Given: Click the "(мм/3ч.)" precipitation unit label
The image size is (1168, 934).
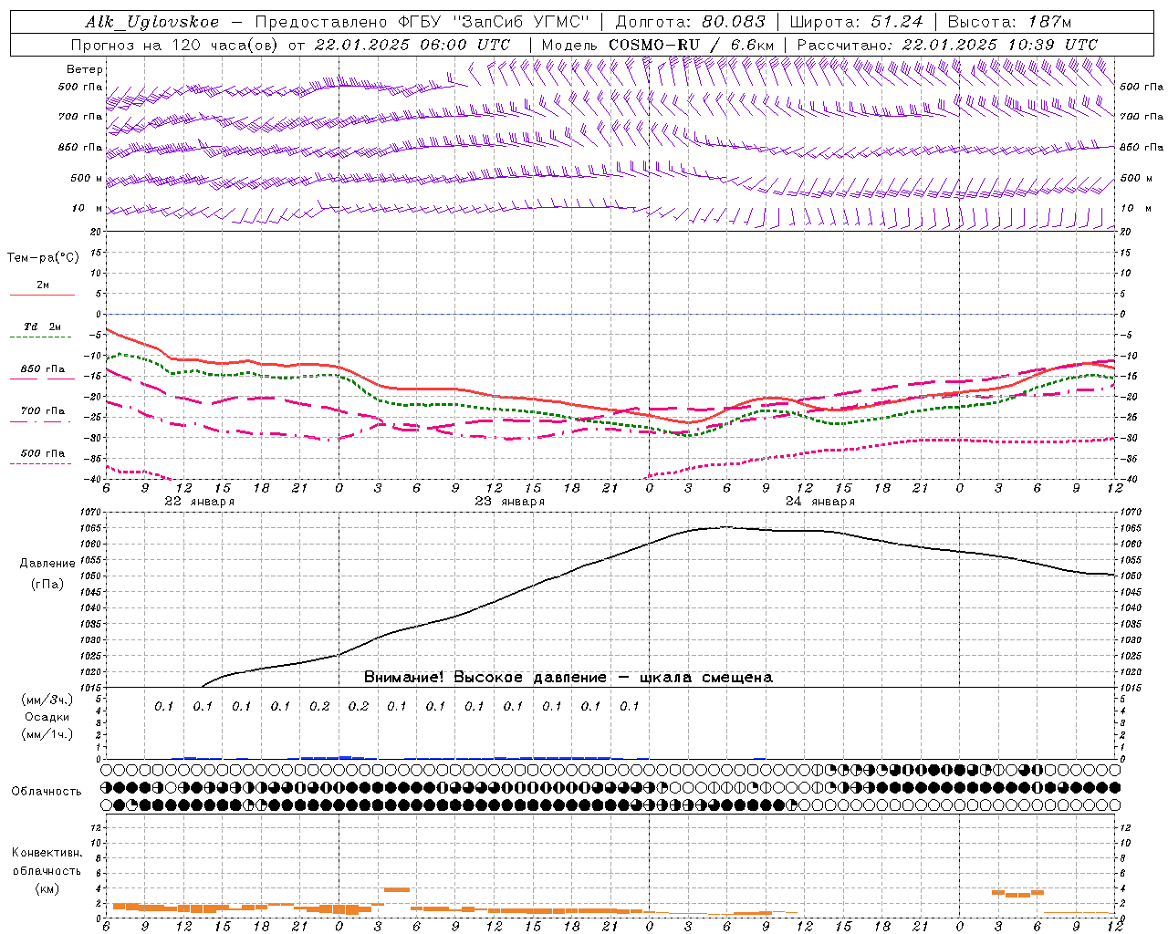Looking at the screenshot, I should tap(47, 700).
